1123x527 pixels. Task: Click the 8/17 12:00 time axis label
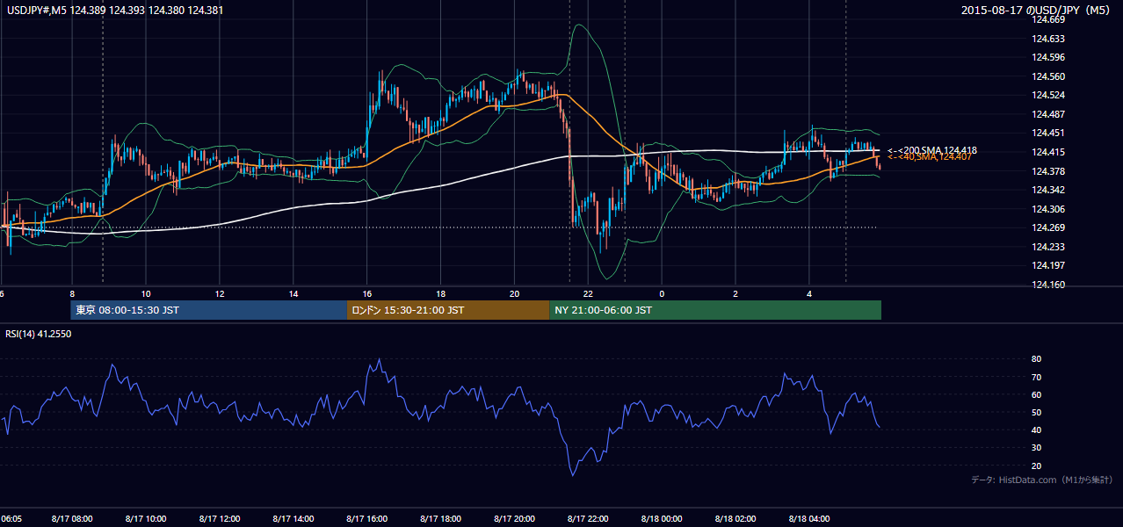click(x=220, y=518)
